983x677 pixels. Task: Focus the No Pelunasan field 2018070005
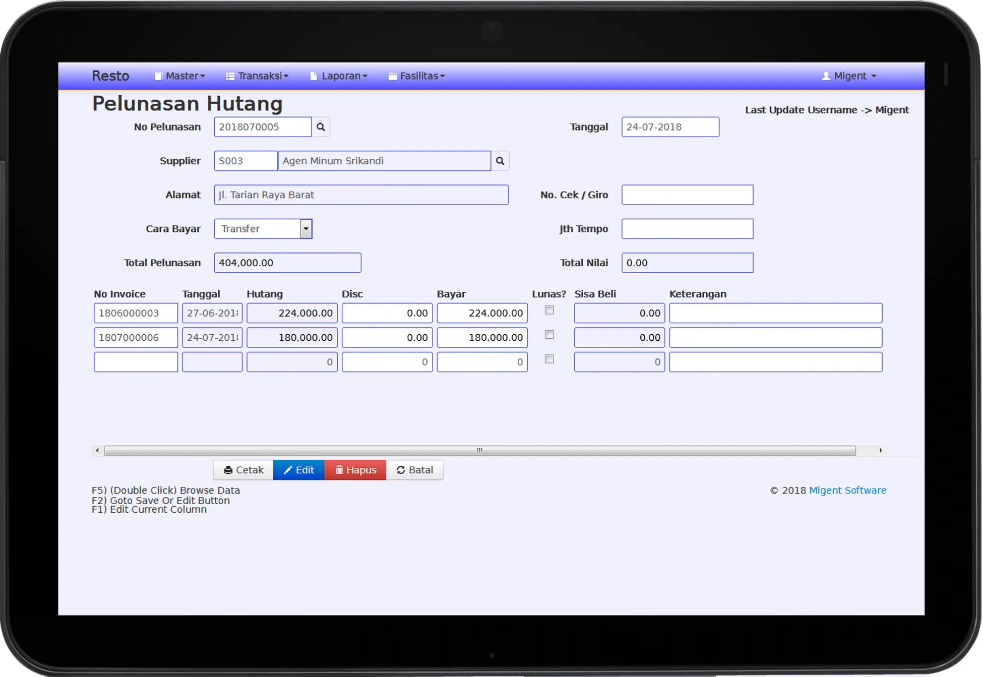[263, 127]
